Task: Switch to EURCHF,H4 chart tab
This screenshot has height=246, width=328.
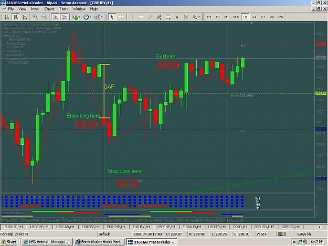Action: 116,227
